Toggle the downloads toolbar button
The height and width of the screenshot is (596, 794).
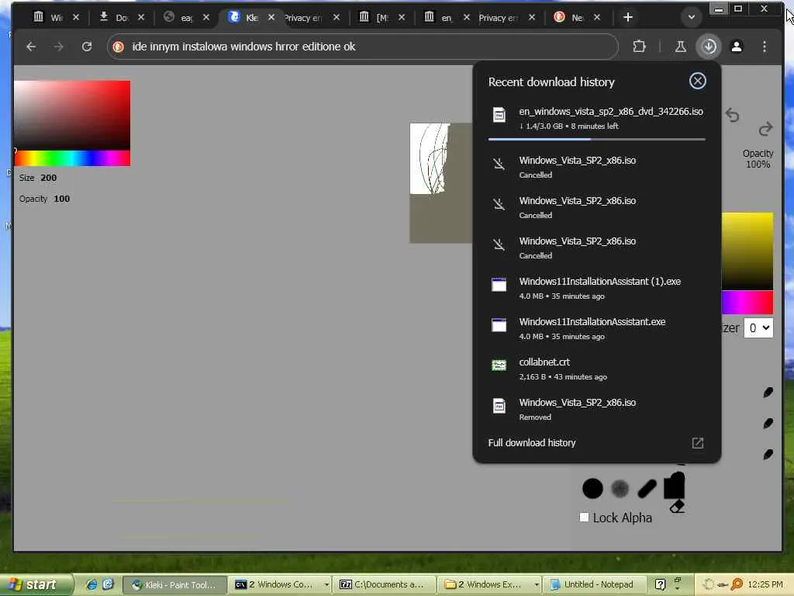[x=709, y=47]
